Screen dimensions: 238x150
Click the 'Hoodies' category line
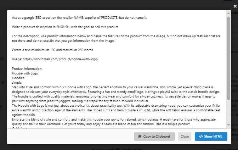click(x=18, y=78)
